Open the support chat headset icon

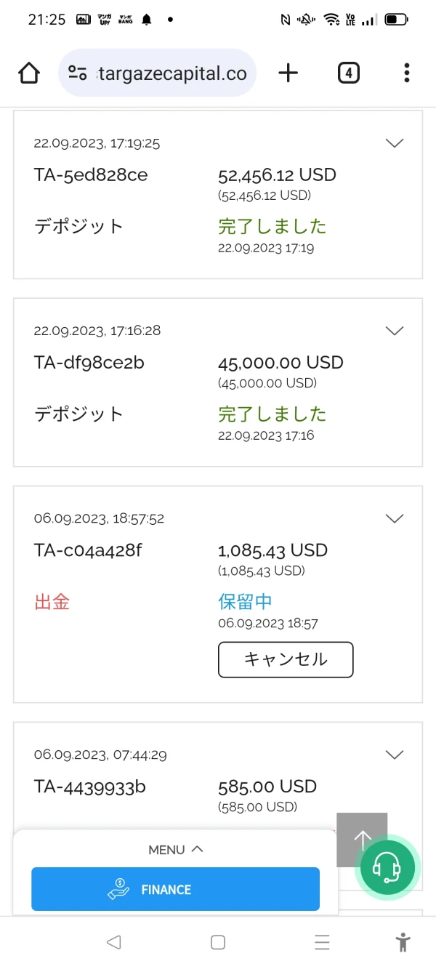coord(388,867)
